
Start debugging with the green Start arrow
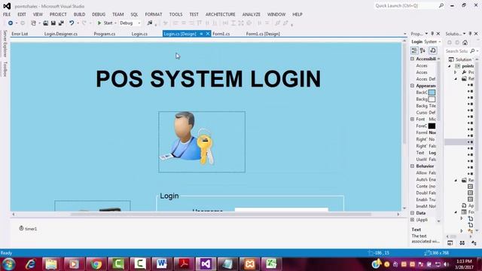pyautogui.click(x=99, y=23)
